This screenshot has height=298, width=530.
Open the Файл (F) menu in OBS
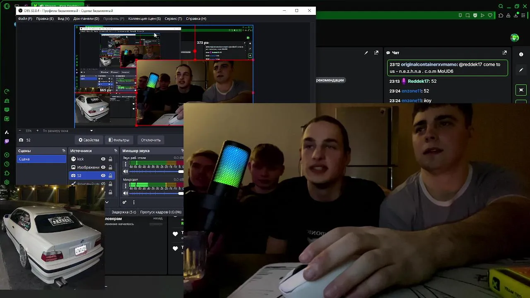click(25, 19)
